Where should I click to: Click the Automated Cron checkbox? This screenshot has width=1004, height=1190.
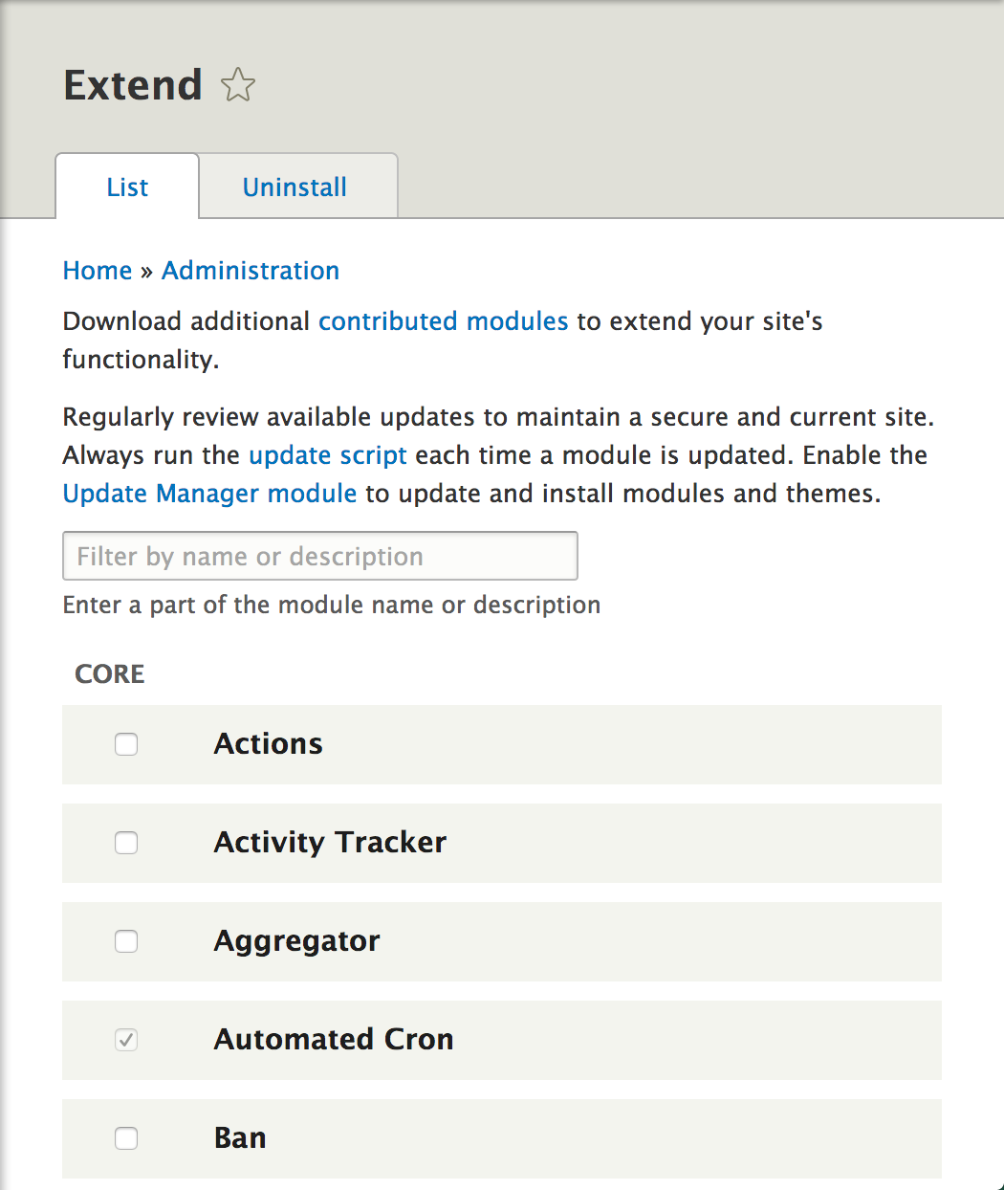[126, 1040]
